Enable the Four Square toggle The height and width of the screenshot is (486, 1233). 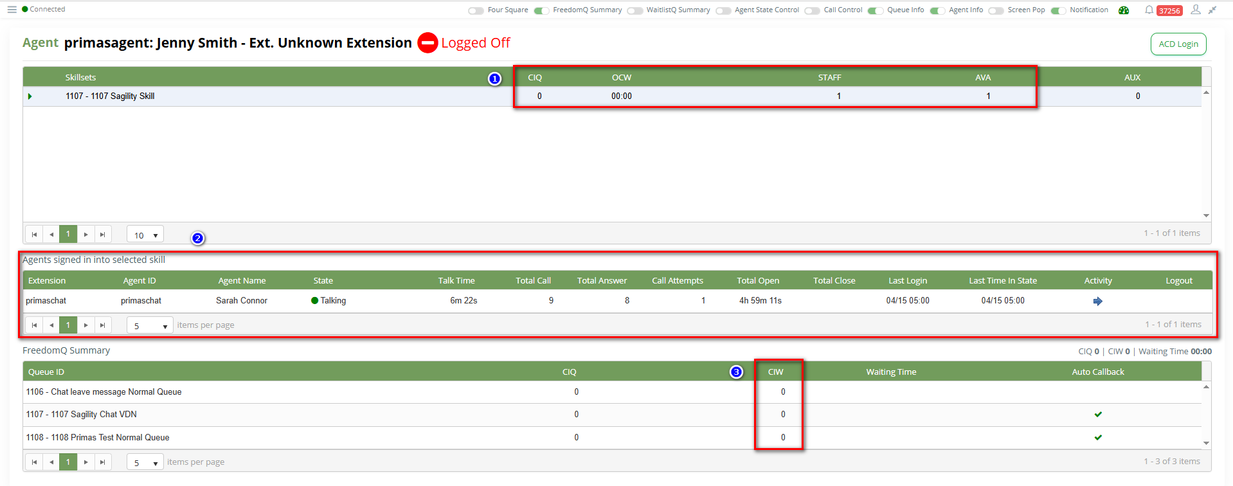click(x=476, y=10)
